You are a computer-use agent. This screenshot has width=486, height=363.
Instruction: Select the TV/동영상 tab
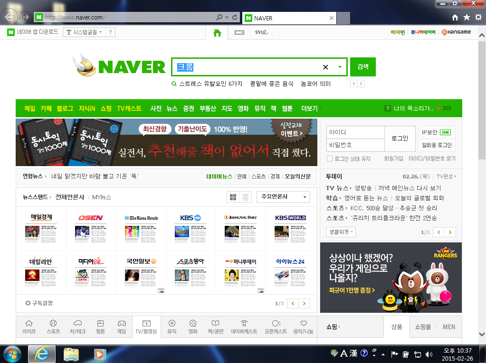146,327
